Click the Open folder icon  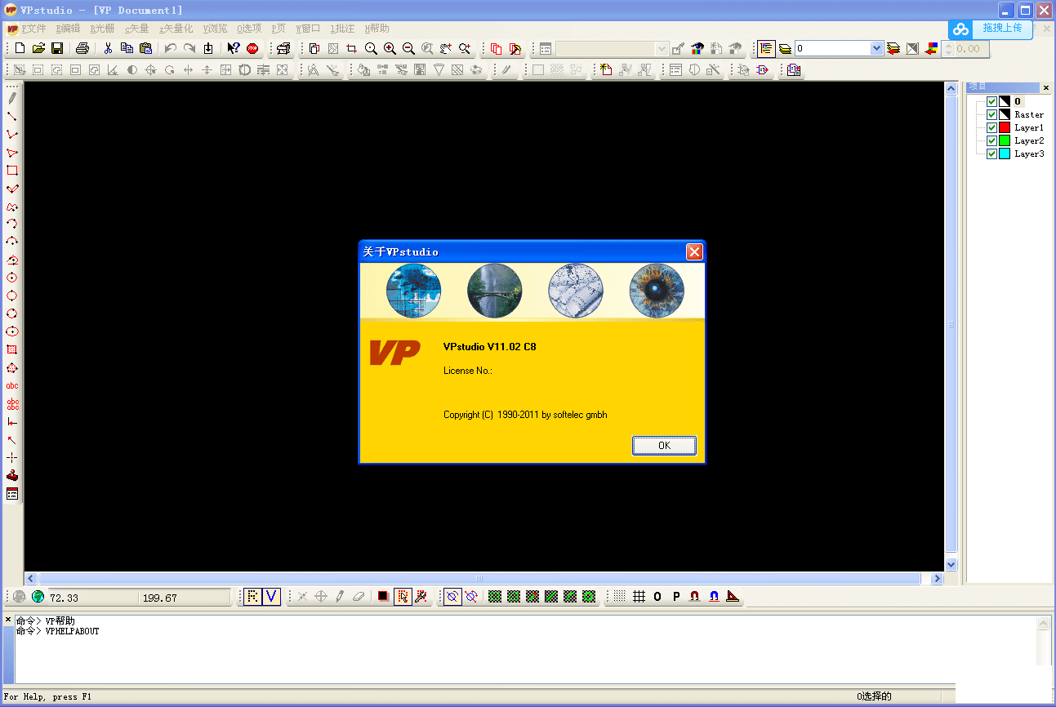tap(38, 49)
